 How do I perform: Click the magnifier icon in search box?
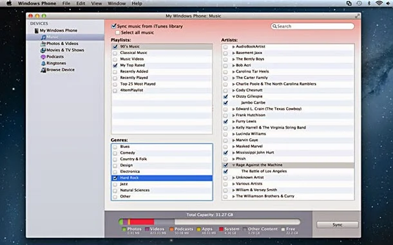(274, 26)
